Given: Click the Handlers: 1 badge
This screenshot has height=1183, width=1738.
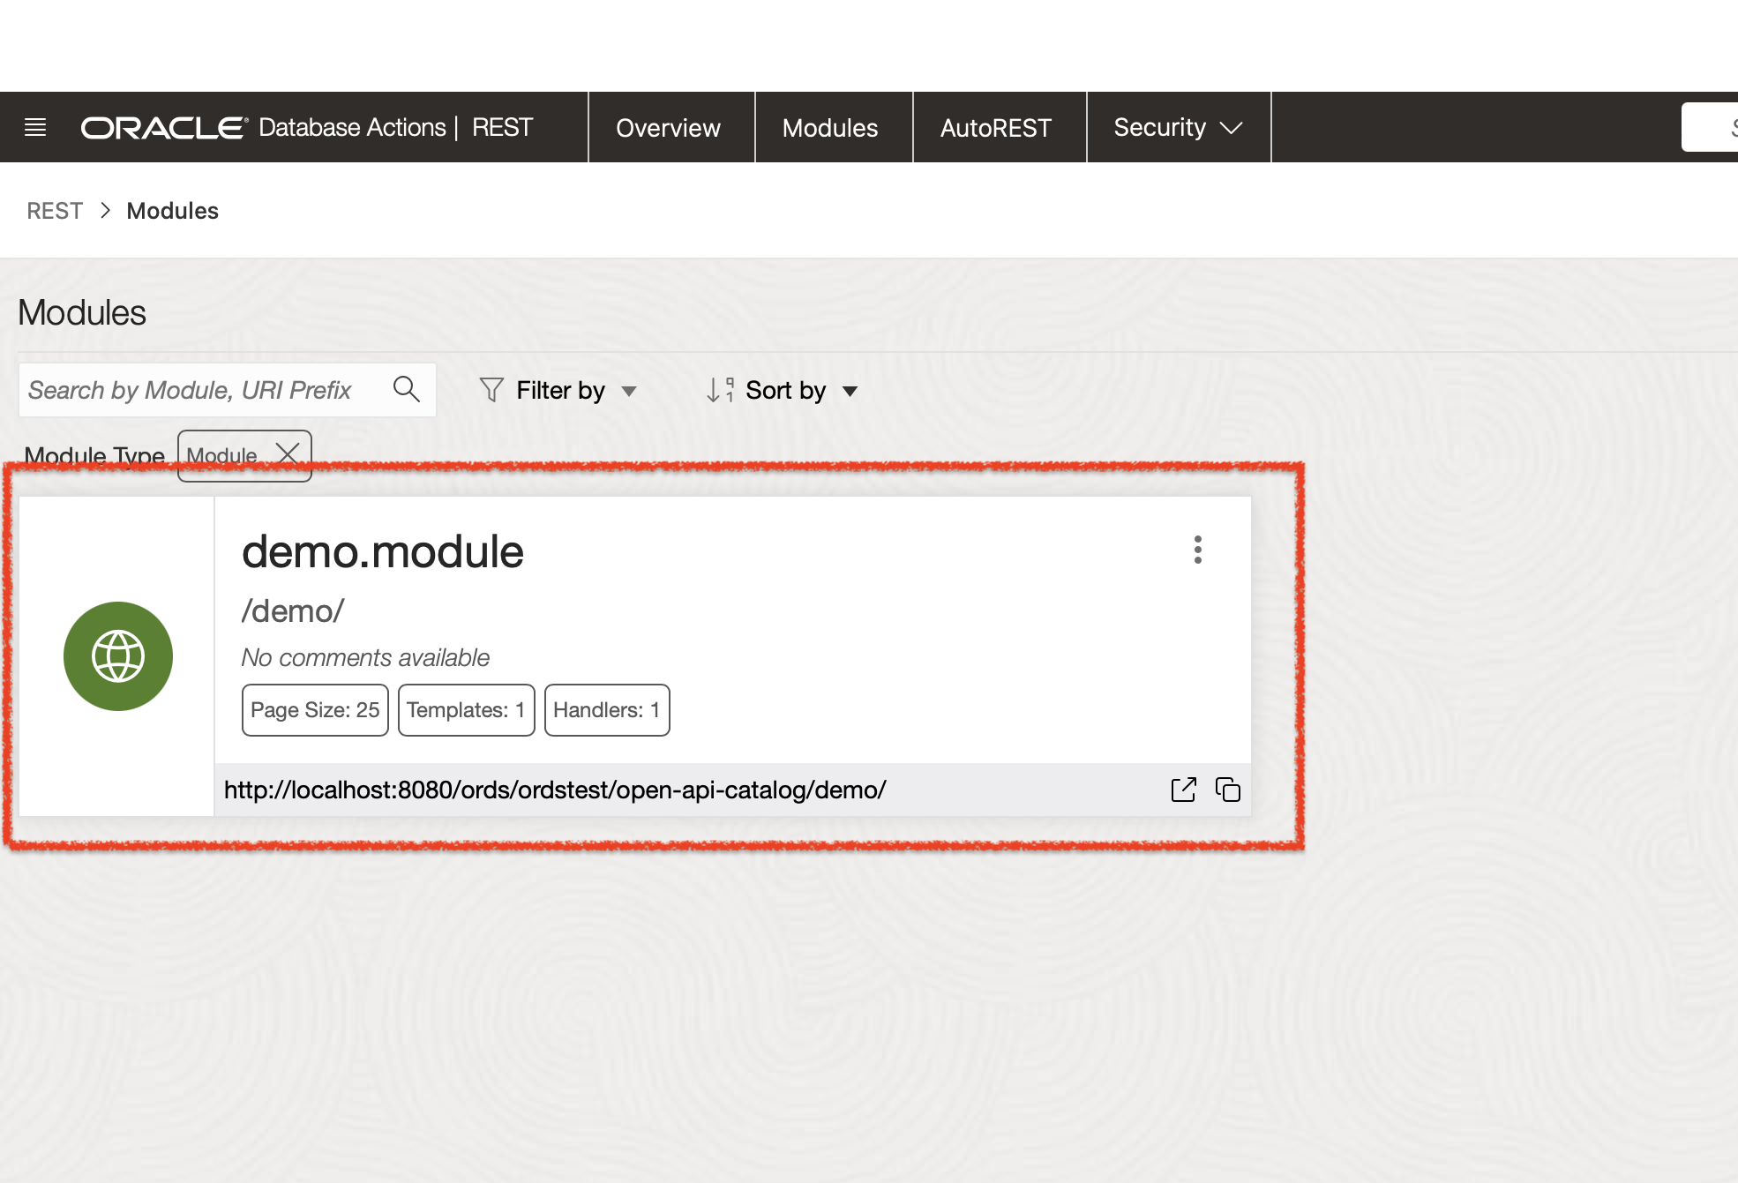Looking at the screenshot, I should tap(606, 710).
